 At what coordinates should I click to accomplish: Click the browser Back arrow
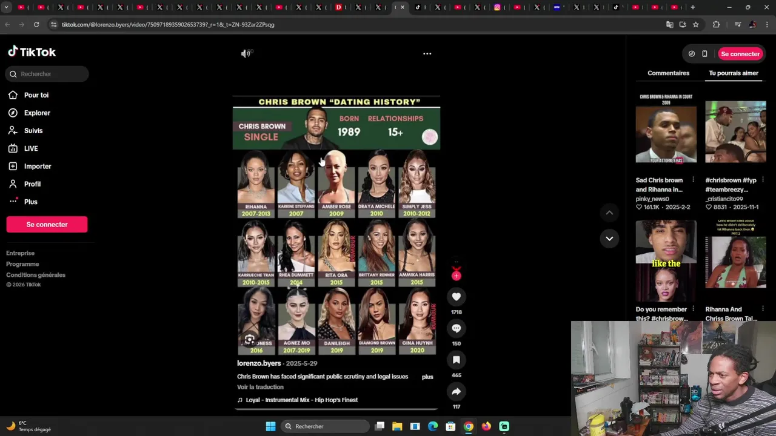click(7, 25)
